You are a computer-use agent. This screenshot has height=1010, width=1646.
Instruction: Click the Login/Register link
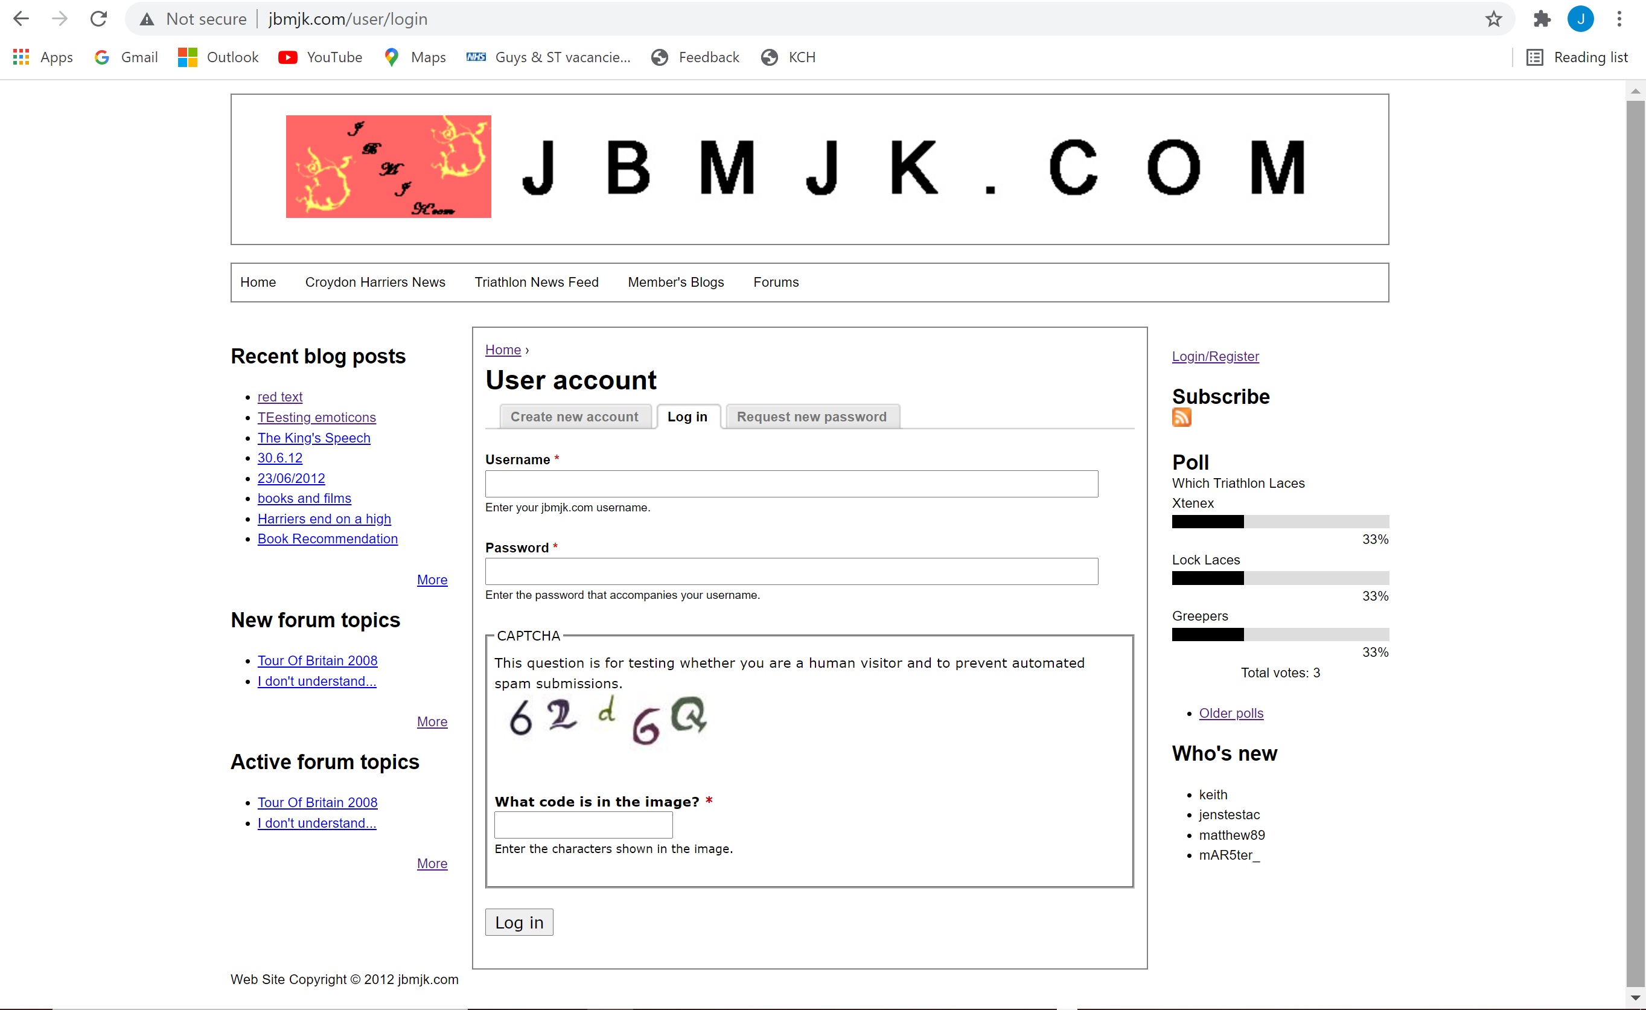point(1214,356)
